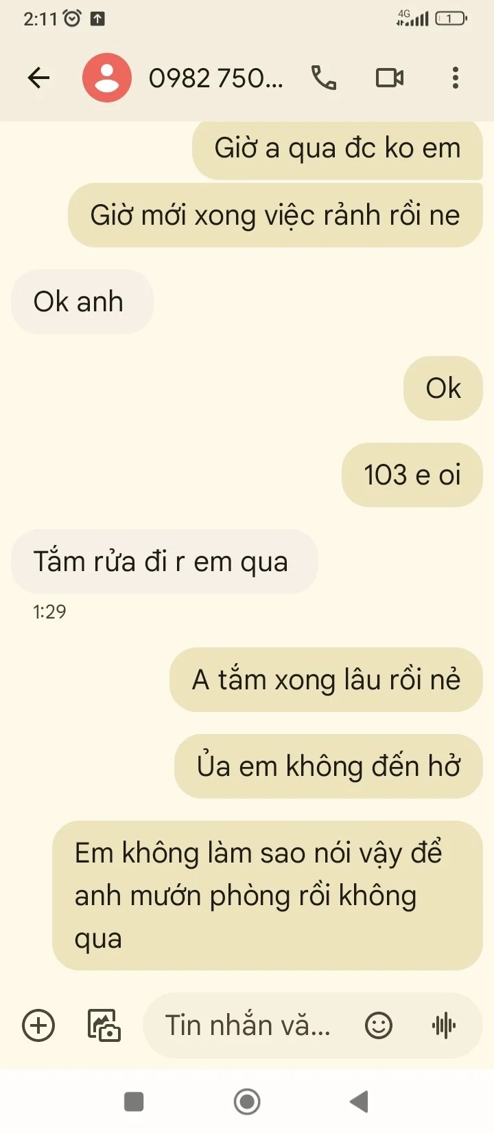
Task: Tap the "Giờ mới xong việc rảnh rồi ne" bubble
Action: tap(275, 215)
